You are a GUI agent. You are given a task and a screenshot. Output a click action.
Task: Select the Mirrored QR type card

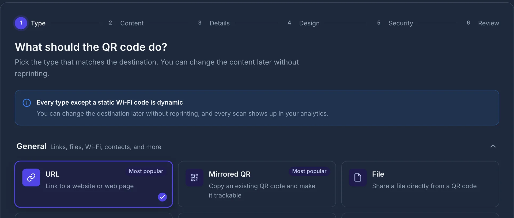pos(257,184)
